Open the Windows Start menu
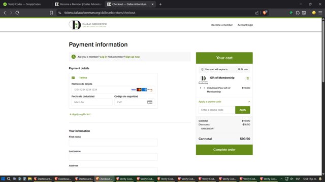The width and height of the screenshot is (325, 182). click(3, 179)
